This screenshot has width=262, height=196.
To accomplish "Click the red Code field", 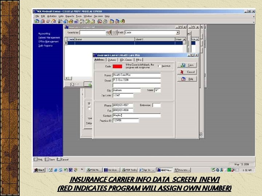I will point(118,66).
